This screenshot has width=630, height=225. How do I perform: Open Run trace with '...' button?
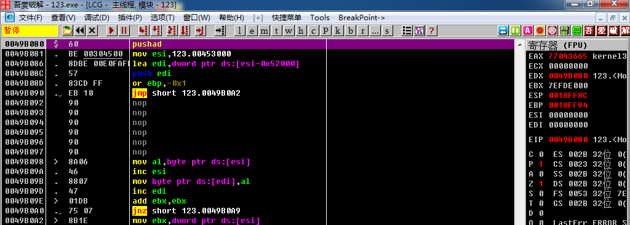point(375,31)
